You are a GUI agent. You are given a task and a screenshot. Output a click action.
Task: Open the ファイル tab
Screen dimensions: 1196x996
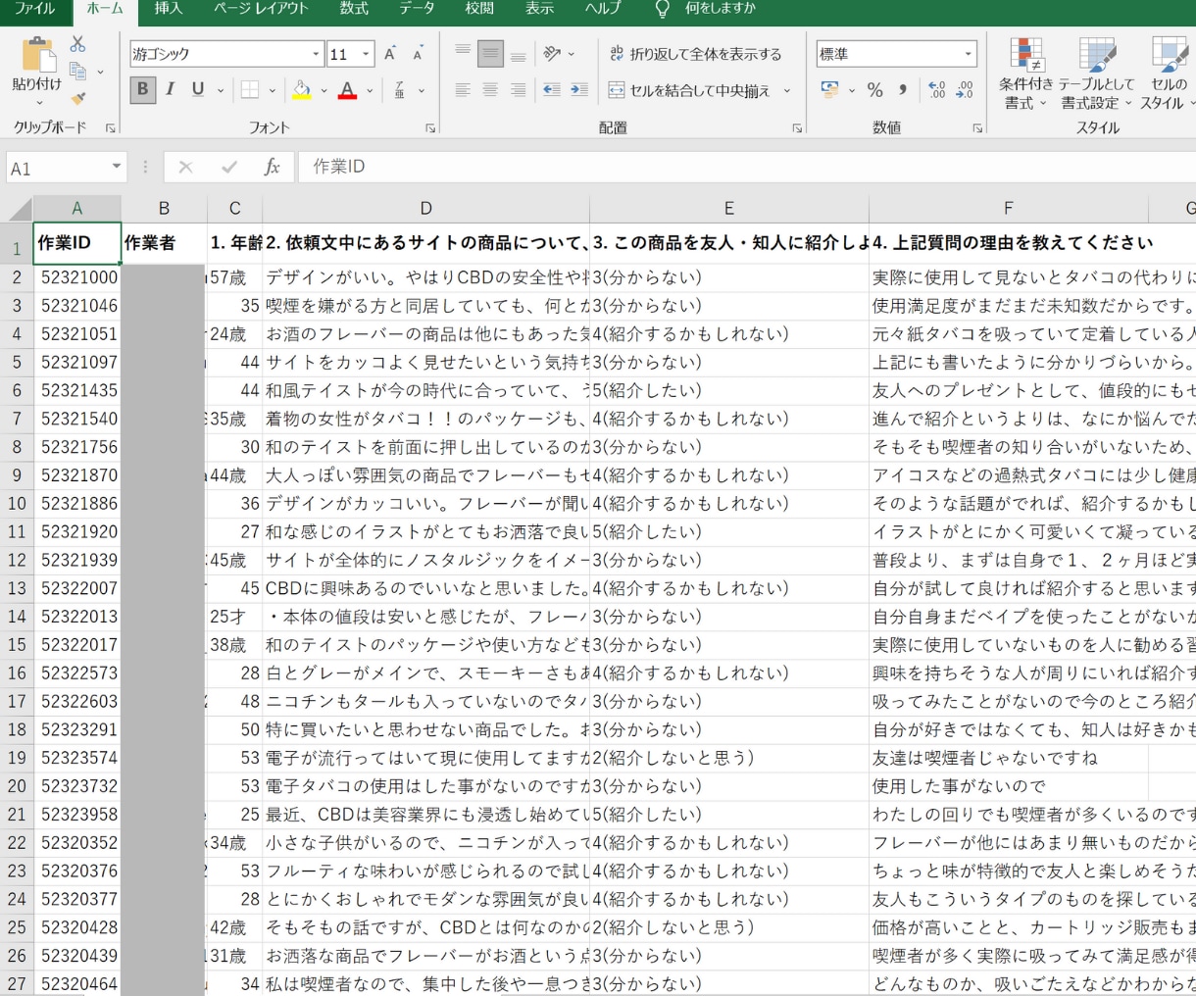[34, 9]
